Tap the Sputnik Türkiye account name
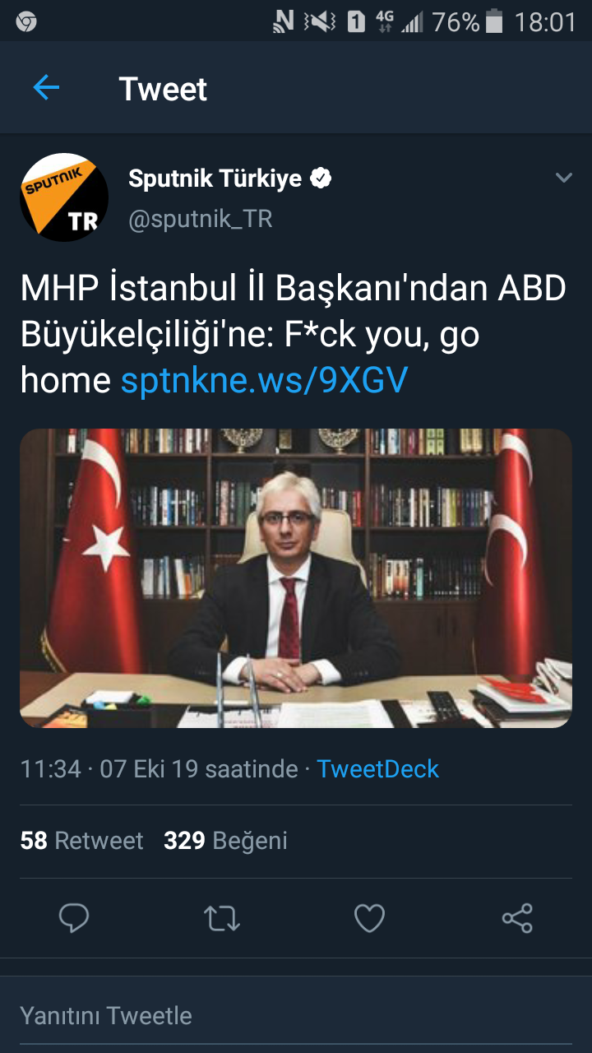Image resolution: width=592 pixels, height=1053 pixels. point(215,179)
